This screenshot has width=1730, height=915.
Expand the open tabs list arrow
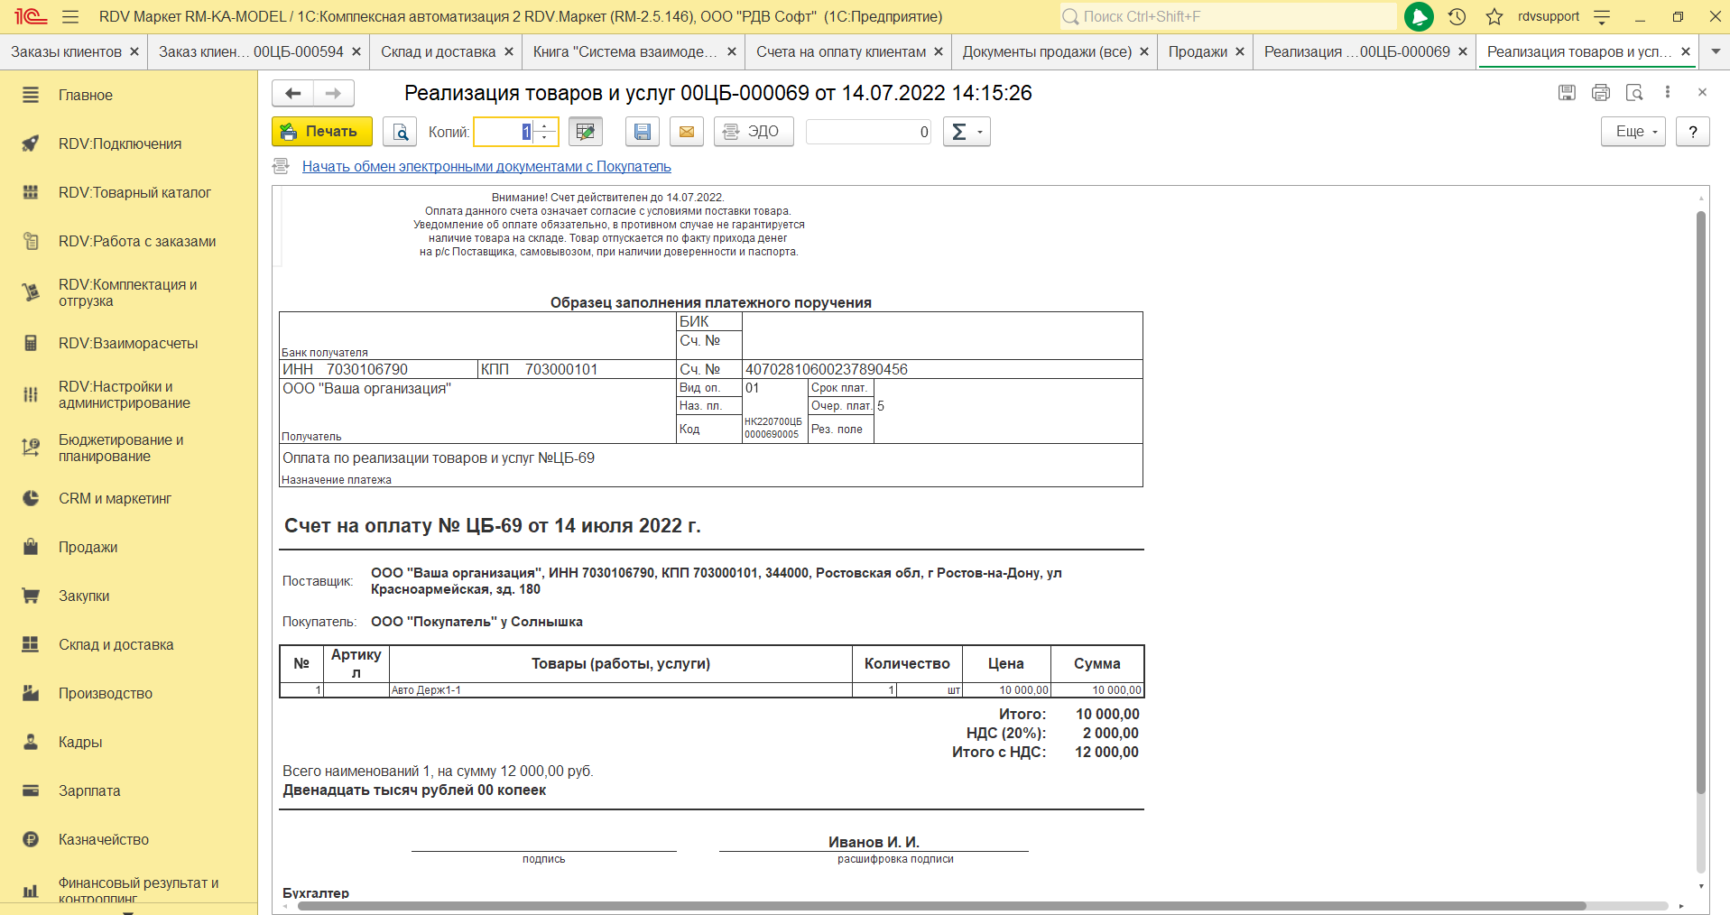pos(1716,51)
